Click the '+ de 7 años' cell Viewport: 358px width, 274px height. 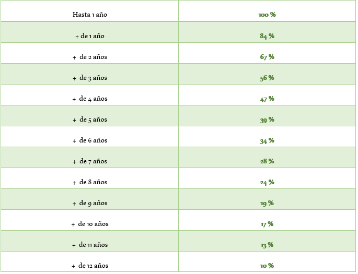[x=89, y=161]
